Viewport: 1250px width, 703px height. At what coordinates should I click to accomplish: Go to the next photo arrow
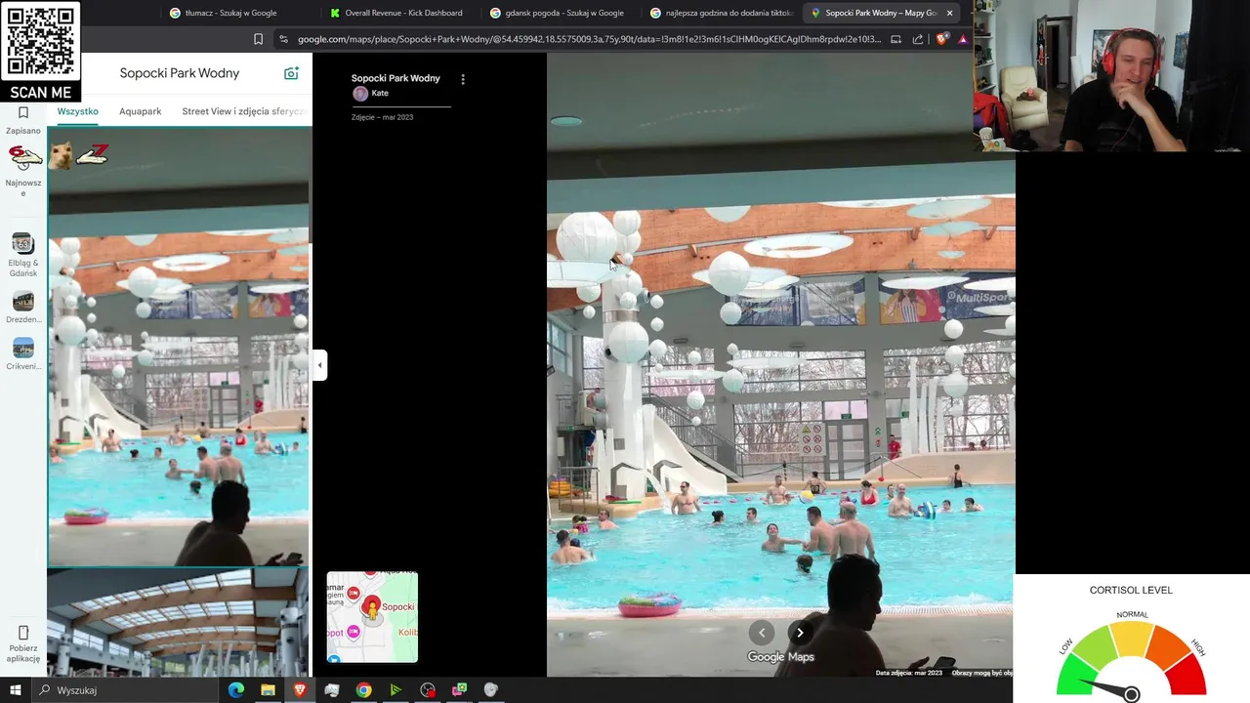[x=800, y=633]
